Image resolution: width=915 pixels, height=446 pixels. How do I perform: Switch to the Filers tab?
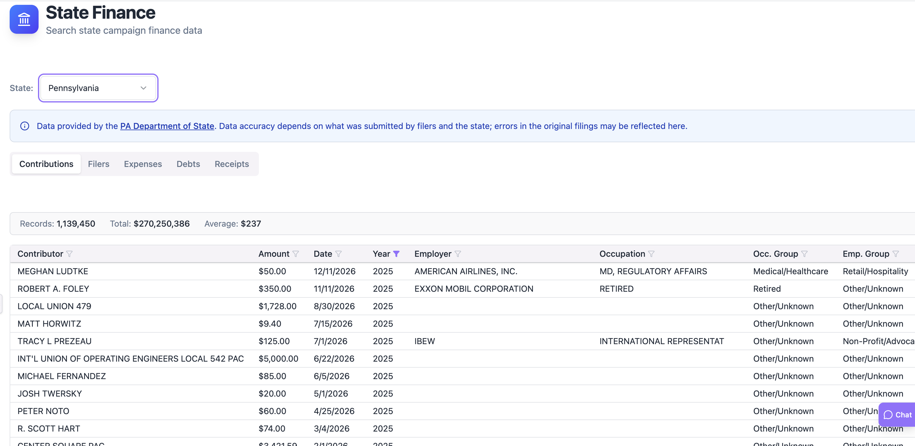[x=98, y=164]
